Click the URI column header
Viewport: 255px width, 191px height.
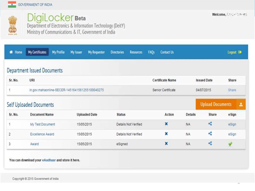click(x=32, y=80)
